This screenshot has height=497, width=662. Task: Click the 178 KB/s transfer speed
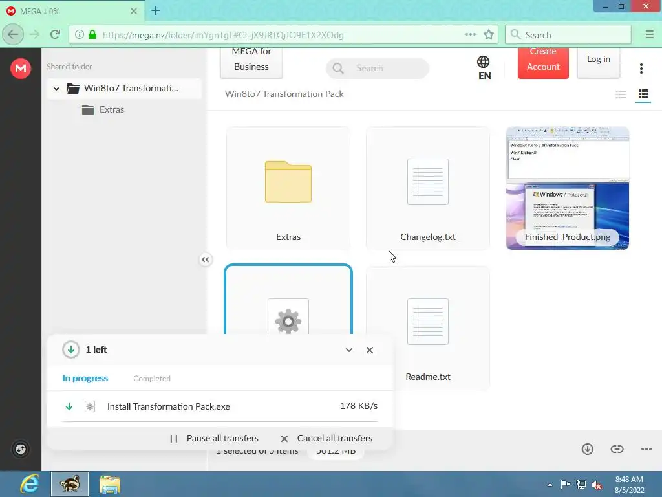359,406
